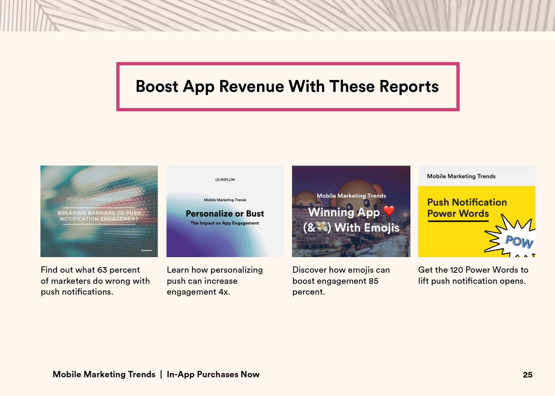555x396 pixels.
Task: Click the 'emojis can boost engagement' caption
Action: tap(341, 281)
